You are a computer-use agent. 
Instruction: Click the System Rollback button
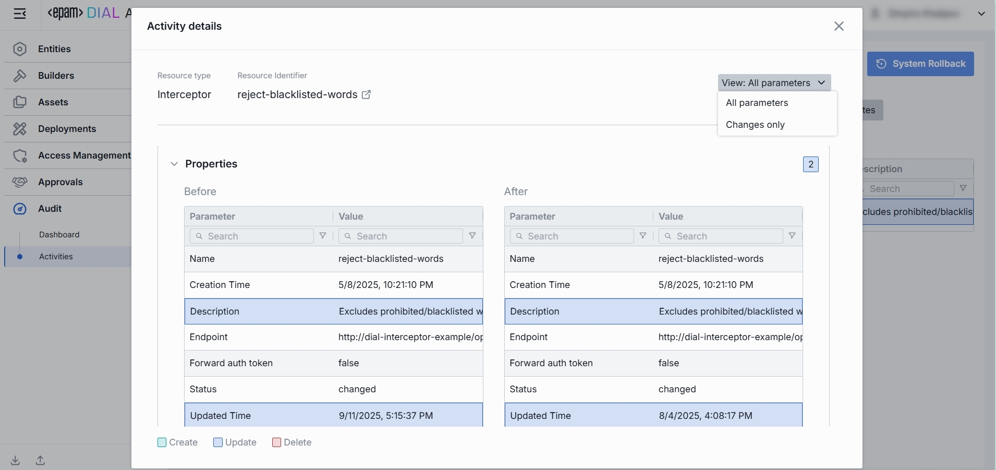[920, 64]
